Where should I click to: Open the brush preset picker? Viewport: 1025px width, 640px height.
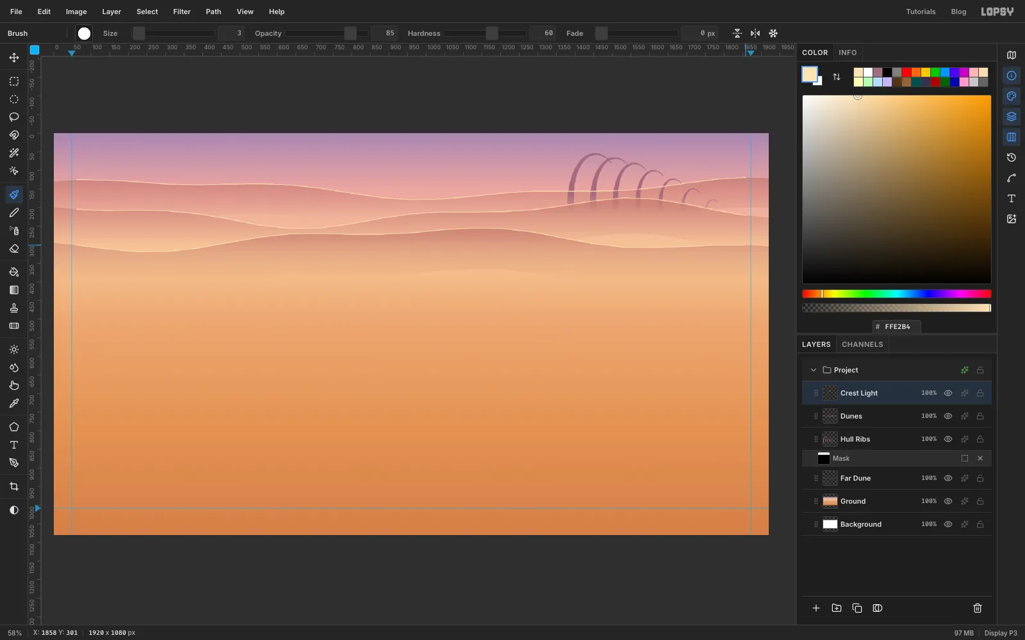coord(84,33)
